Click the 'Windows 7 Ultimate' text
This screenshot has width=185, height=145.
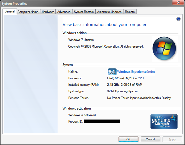pos(81,40)
